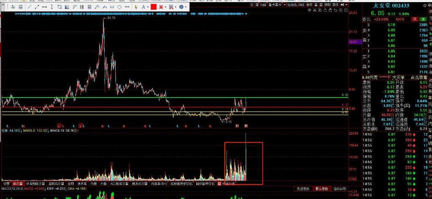Select the parallel channel tool
This screenshot has height=199, width=432.
75,7
